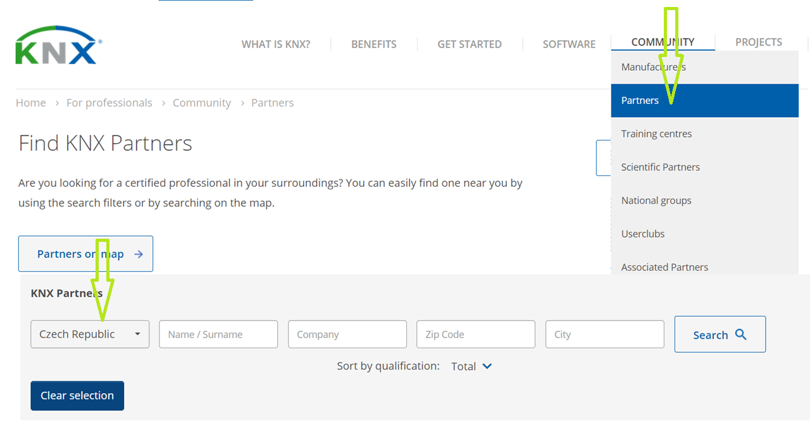Select Training centres menu entry

click(705, 134)
